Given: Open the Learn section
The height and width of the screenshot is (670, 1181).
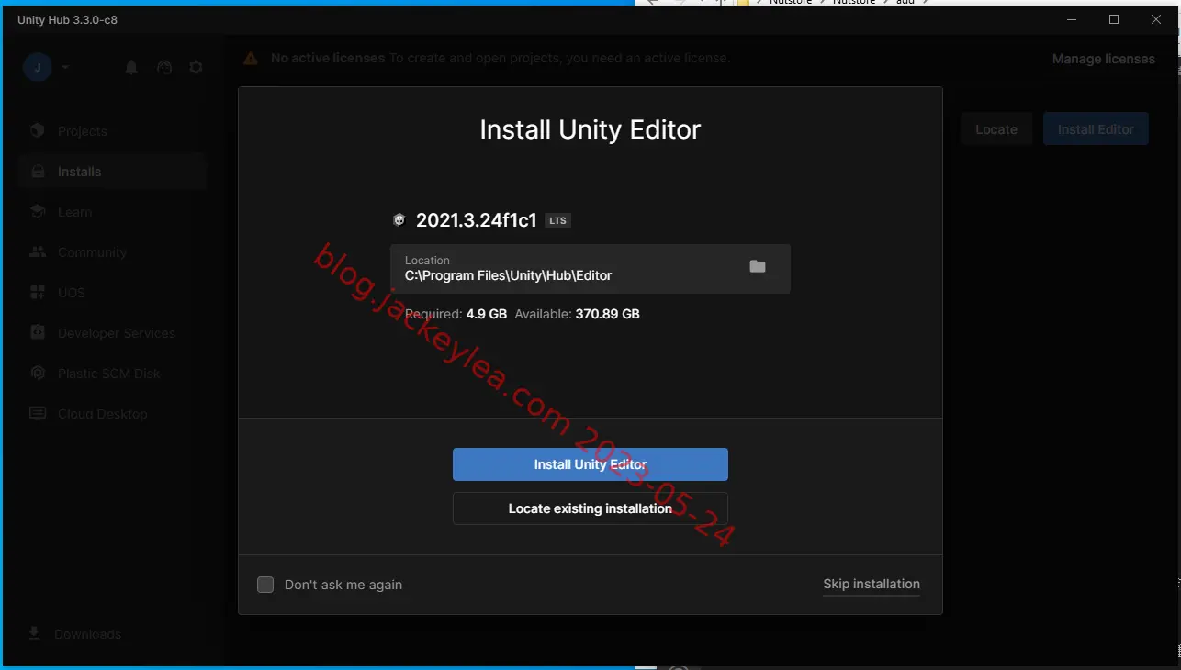Looking at the screenshot, I should click(112, 212).
